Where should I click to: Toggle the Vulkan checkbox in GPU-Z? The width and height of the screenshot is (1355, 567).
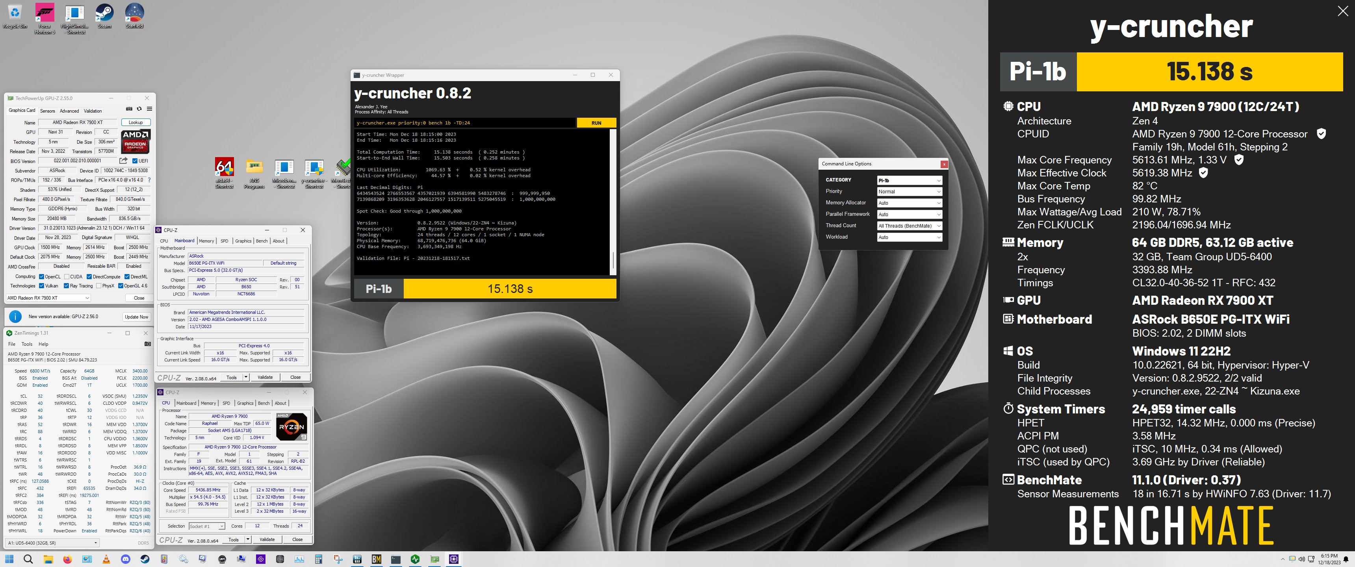(x=41, y=286)
